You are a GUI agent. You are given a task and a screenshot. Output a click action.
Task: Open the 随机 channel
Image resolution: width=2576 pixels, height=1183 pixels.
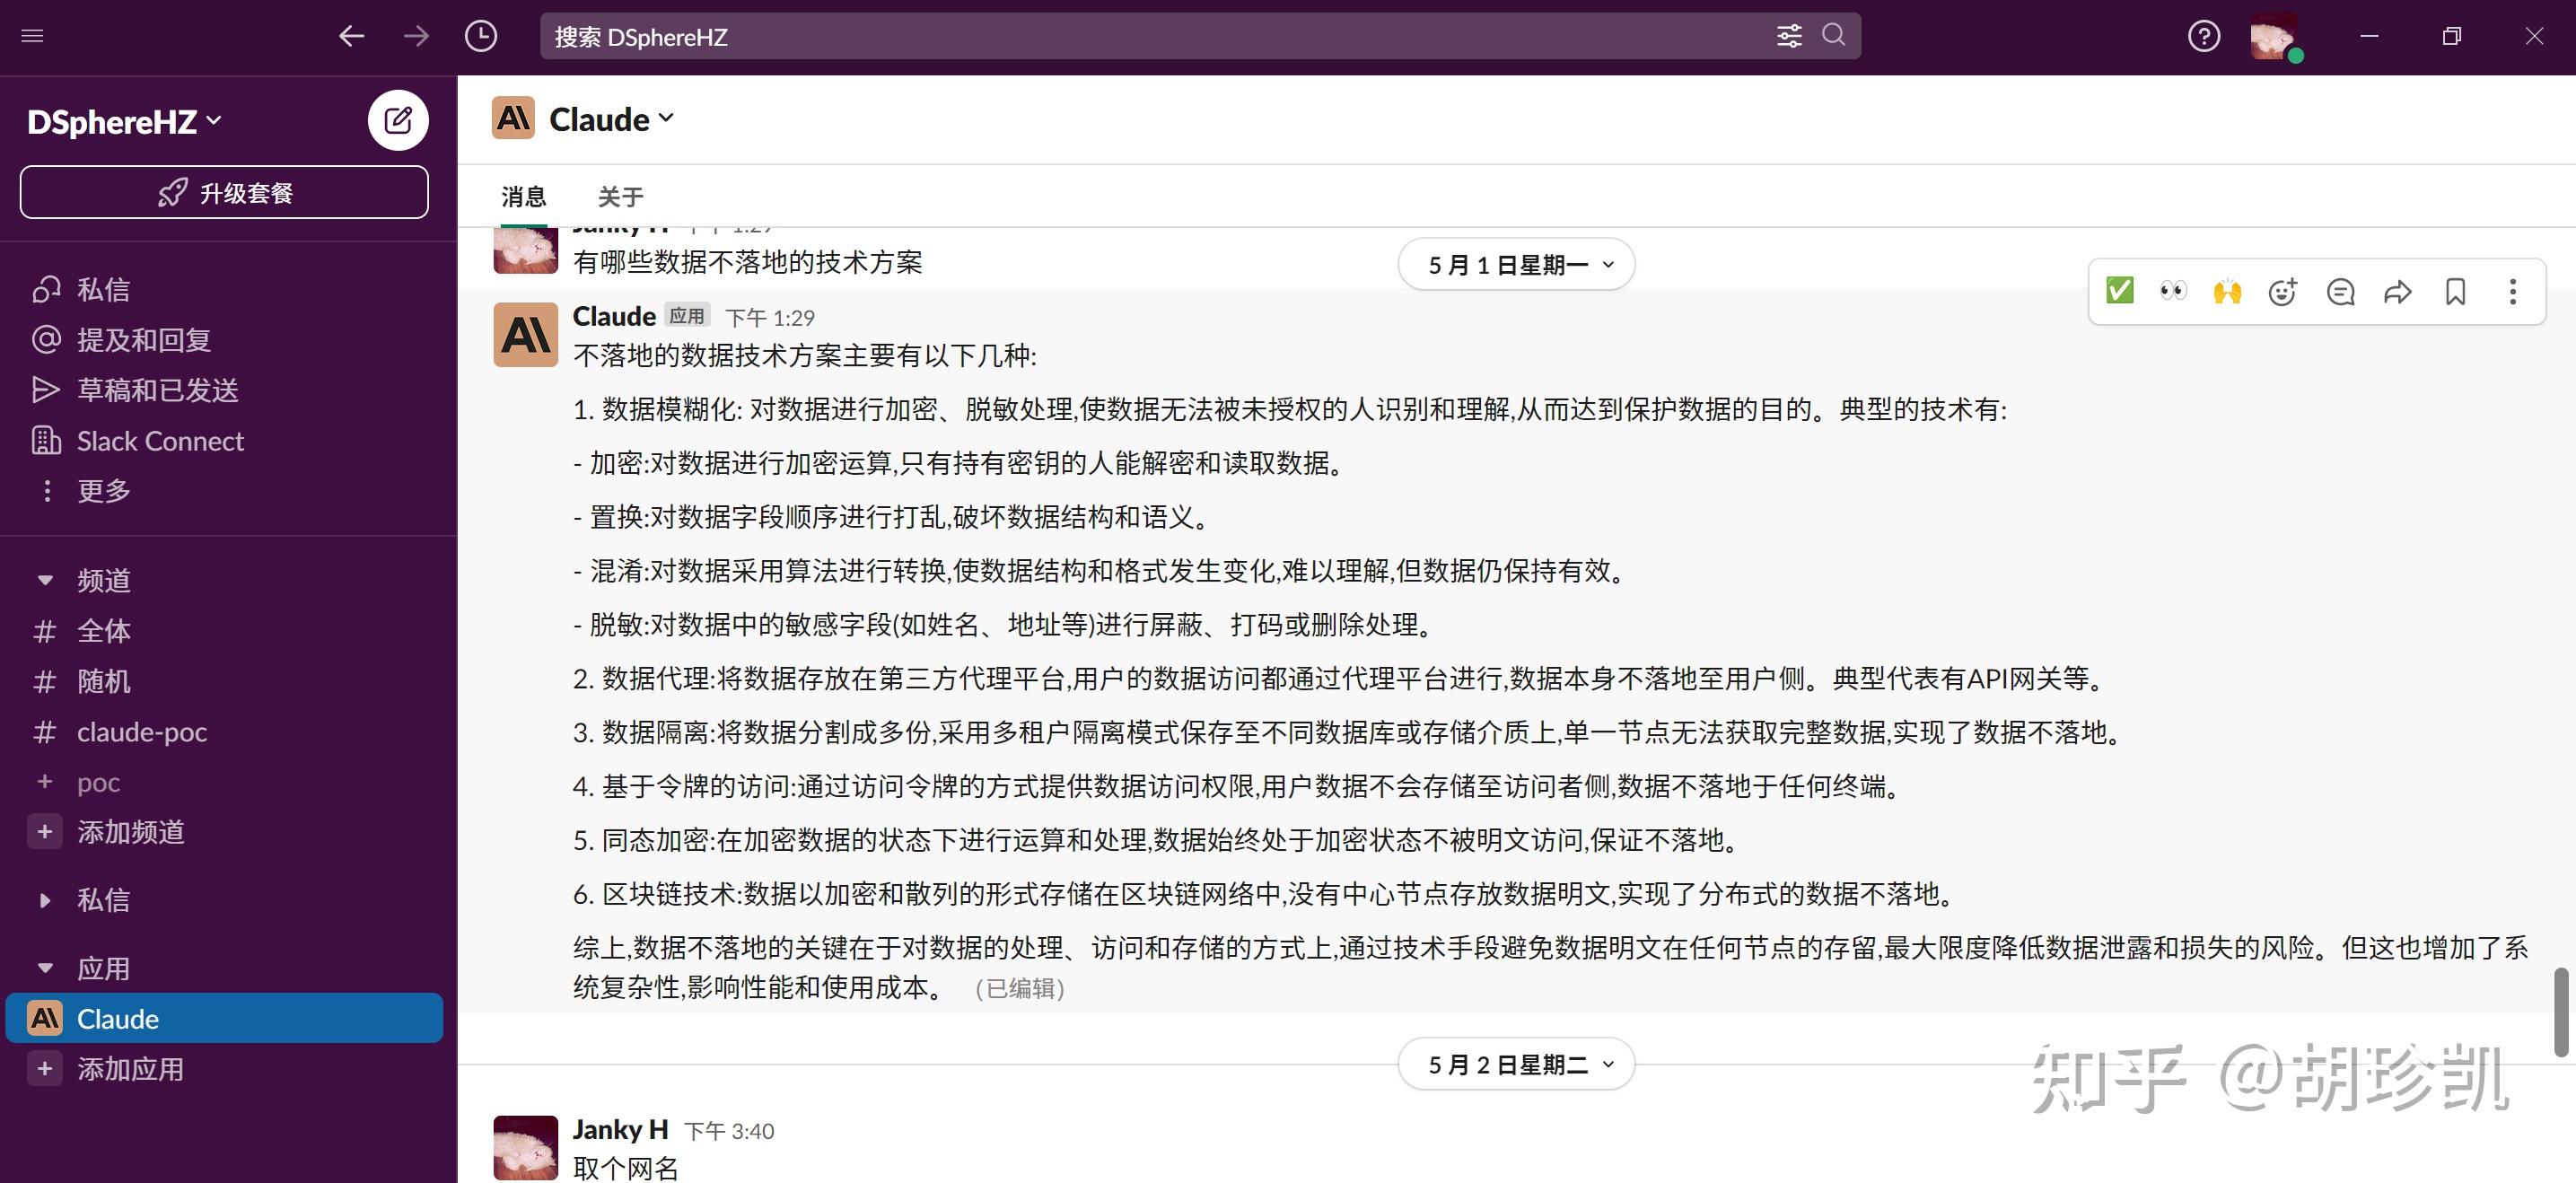click(x=82, y=682)
